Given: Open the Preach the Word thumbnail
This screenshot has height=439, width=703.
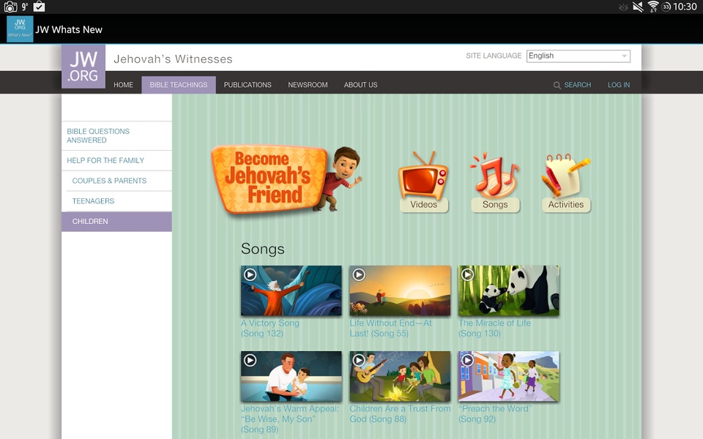Looking at the screenshot, I should click(x=508, y=376).
